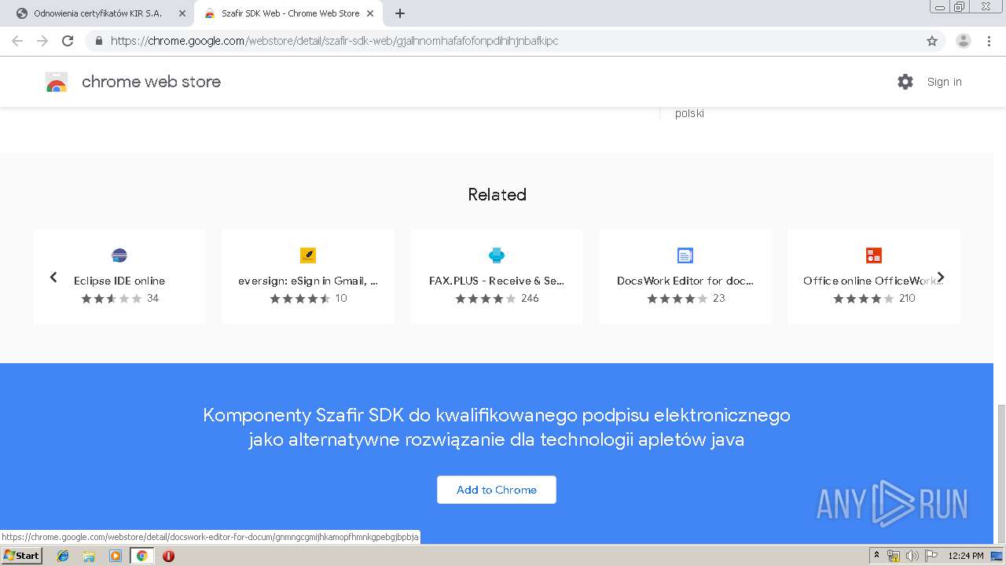Launch Internet Explorer from the taskbar
1006x566 pixels.
pos(63,556)
